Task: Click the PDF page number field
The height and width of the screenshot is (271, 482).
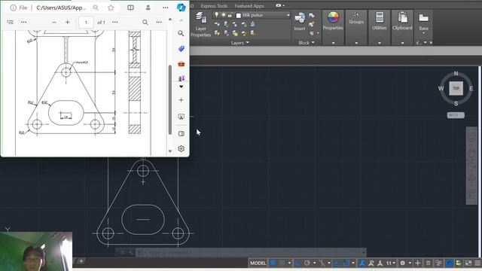Action: [86, 22]
